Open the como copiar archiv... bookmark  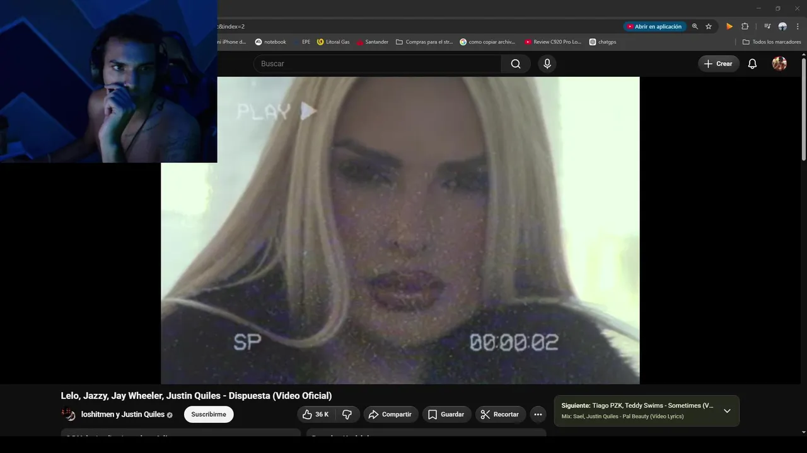487,42
